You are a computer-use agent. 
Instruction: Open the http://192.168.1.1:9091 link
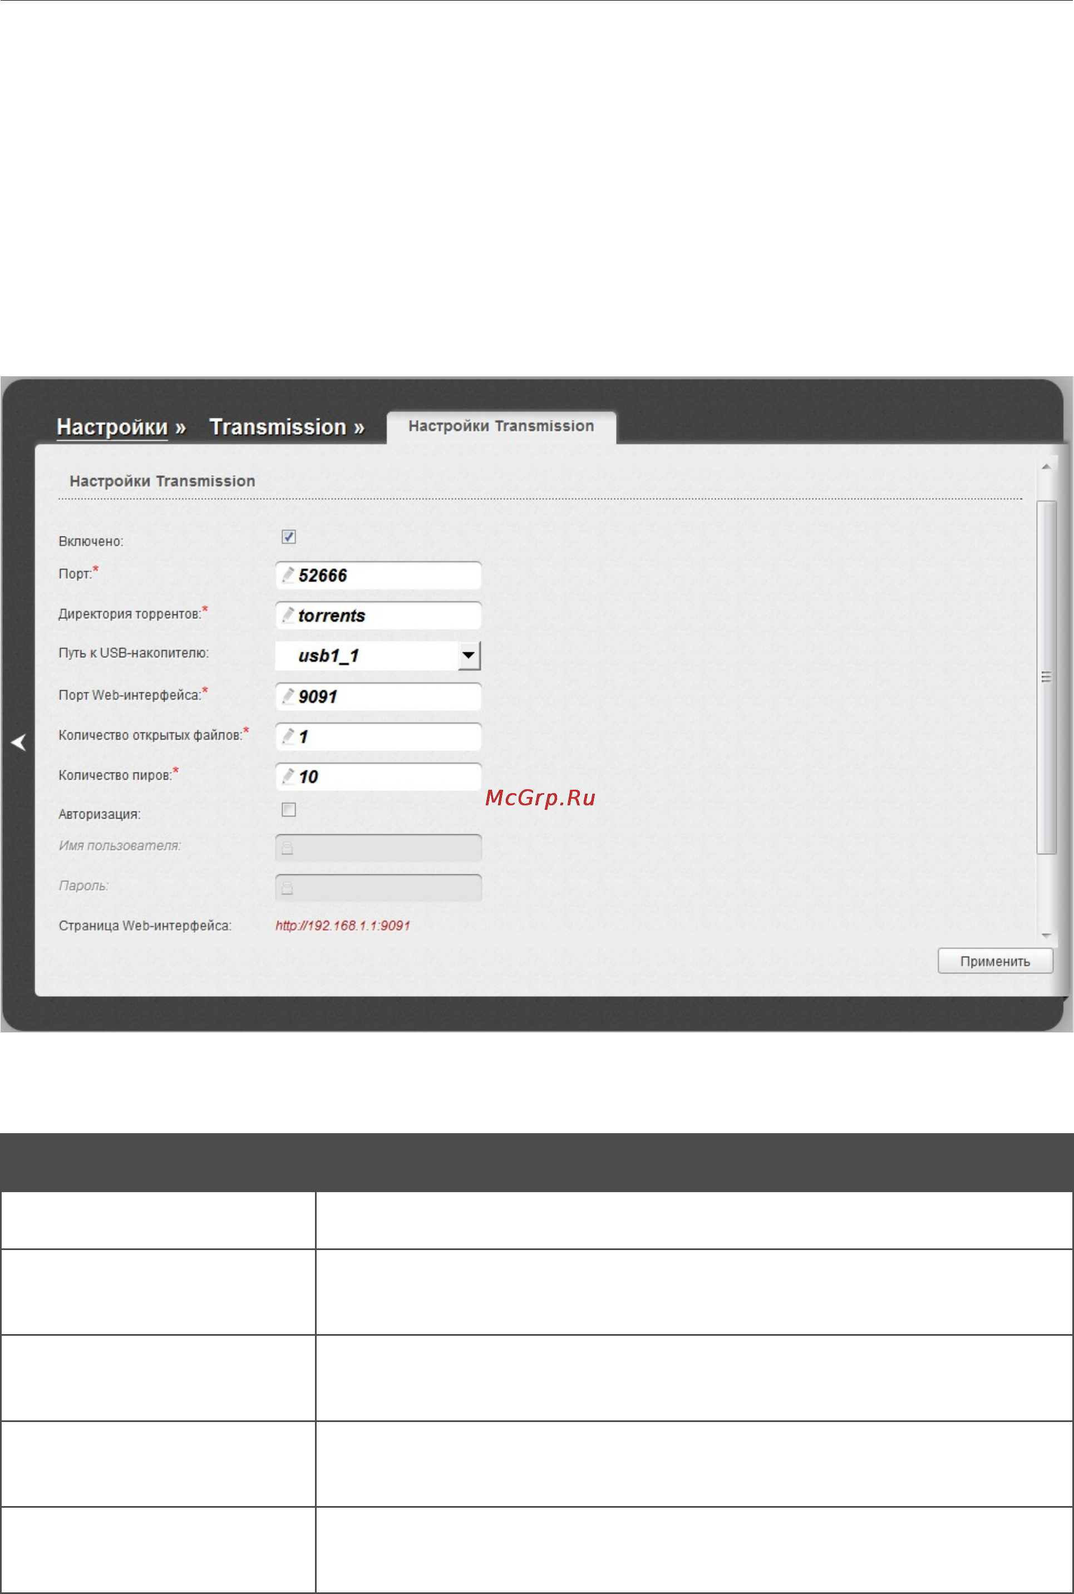point(342,926)
